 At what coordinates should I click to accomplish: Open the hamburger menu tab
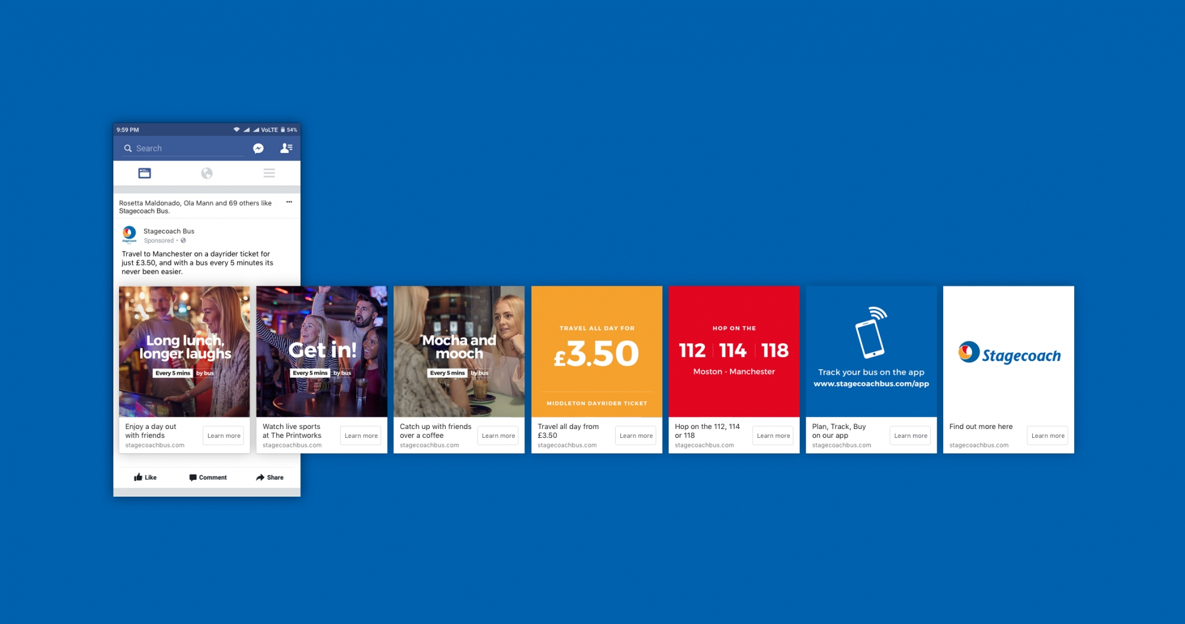pyautogui.click(x=269, y=173)
